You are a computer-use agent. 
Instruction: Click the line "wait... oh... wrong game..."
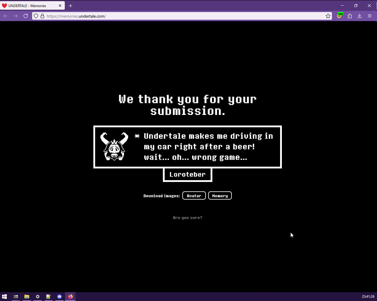196,157
